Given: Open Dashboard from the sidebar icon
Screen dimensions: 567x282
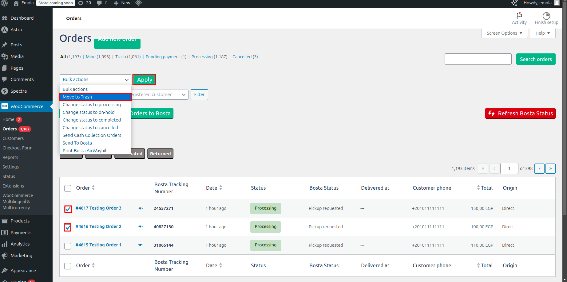Looking at the screenshot, I should pos(5,18).
